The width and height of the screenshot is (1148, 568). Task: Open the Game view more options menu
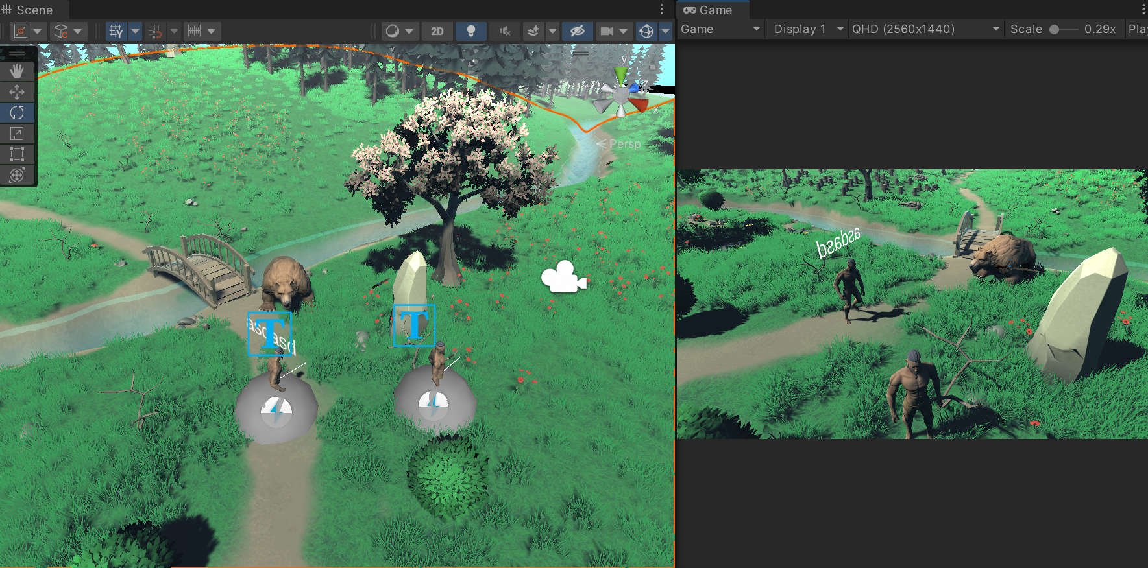[1143, 9]
